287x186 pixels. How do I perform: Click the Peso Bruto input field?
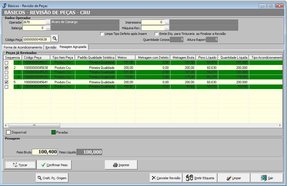pyautogui.click(x=45, y=152)
